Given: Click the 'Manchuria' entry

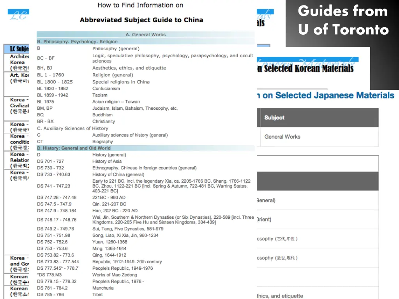Looking at the screenshot, I should pyautogui.click(x=103, y=288).
